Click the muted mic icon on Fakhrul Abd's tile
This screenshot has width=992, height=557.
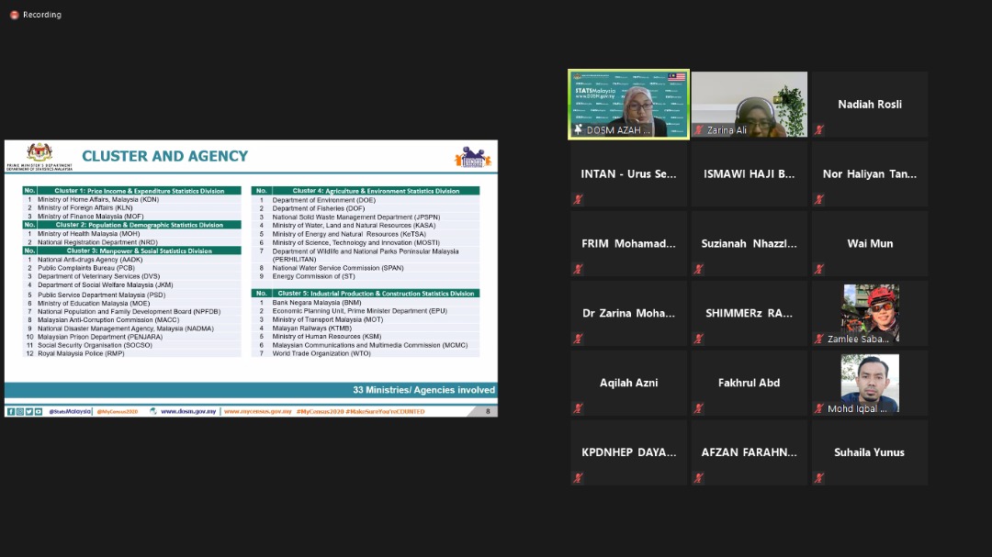(698, 408)
